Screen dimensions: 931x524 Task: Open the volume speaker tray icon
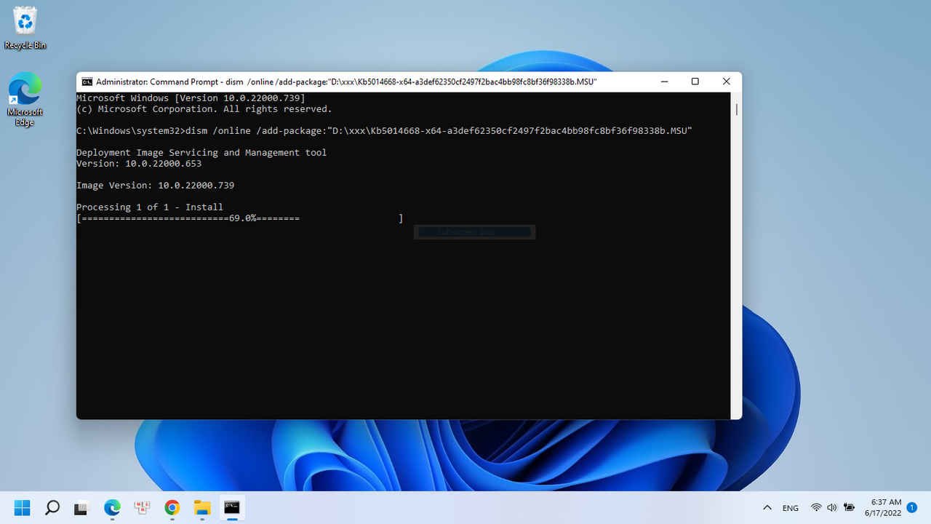[x=832, y=508]
